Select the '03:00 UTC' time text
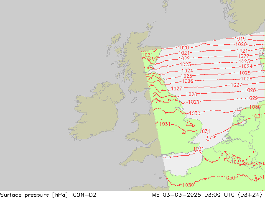 [219, 195]
